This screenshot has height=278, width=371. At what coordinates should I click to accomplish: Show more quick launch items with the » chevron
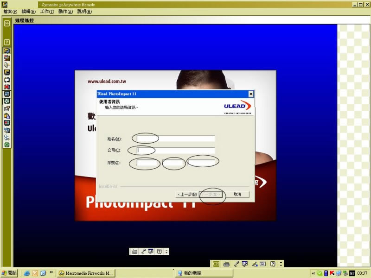tap(51, 272)
